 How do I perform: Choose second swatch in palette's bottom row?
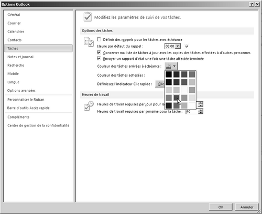[x=177, y=105]
